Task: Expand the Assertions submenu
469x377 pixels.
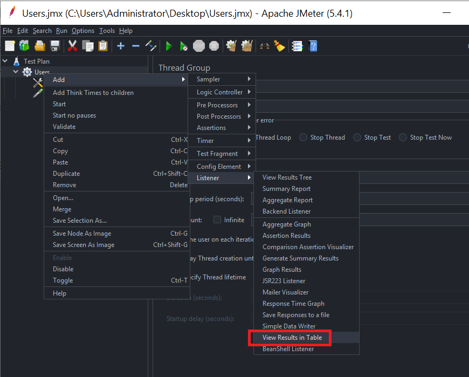Action: point(222,128)
